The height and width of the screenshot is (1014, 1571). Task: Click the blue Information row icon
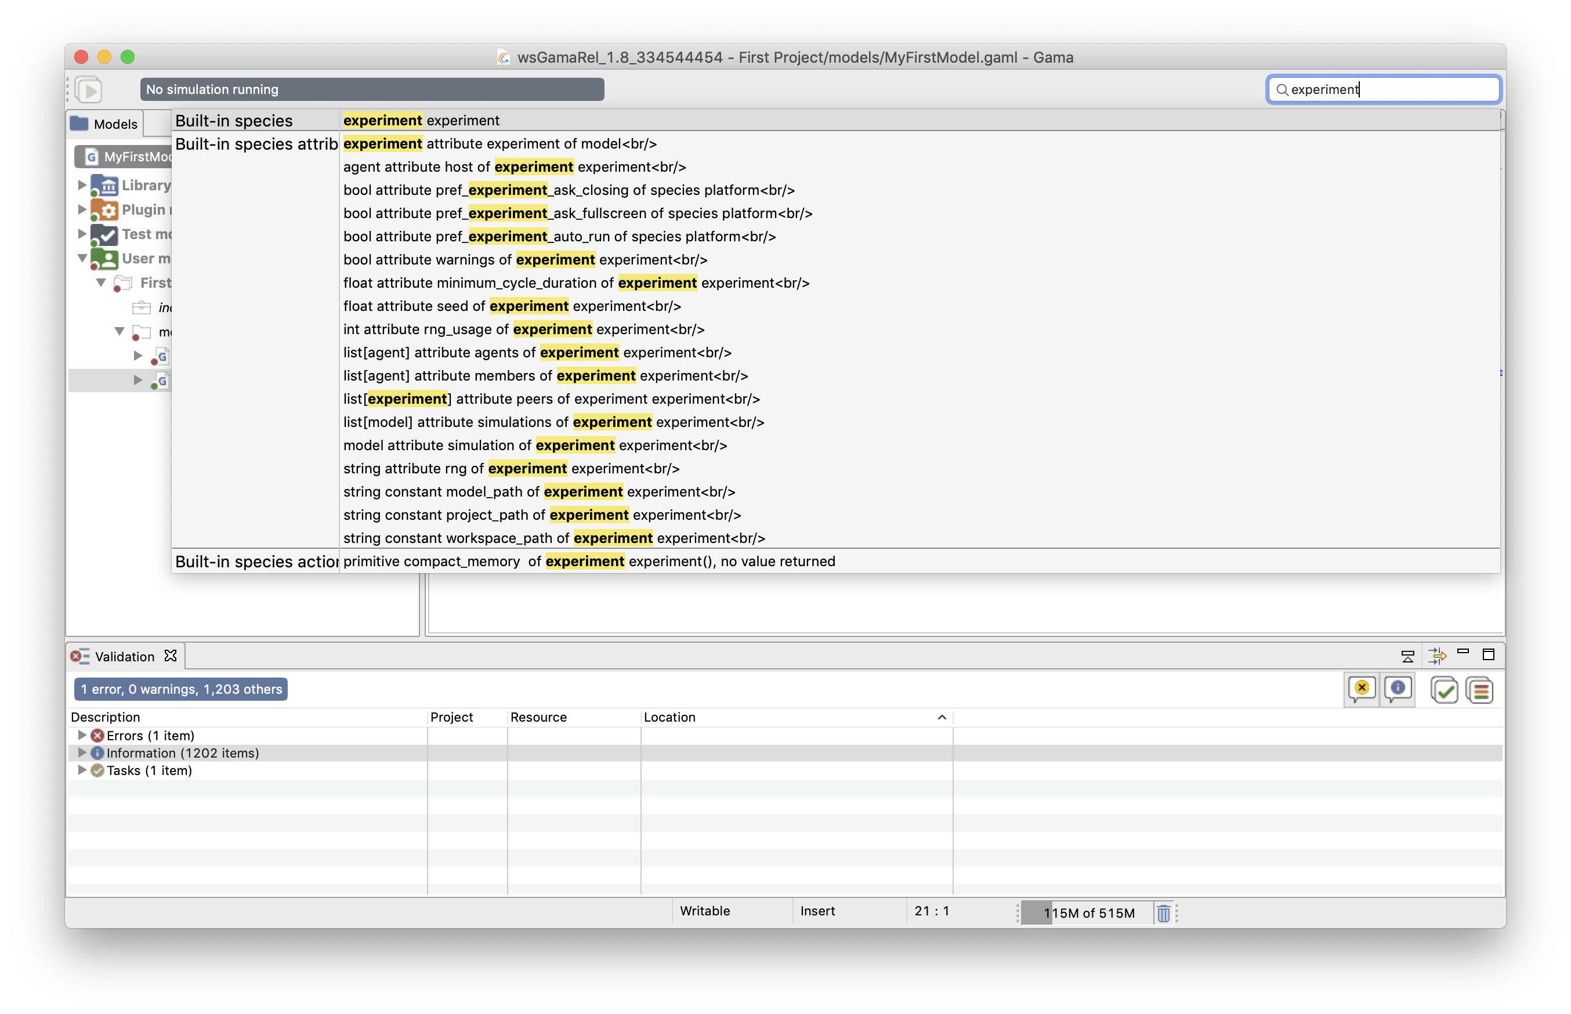pos(97,752)
